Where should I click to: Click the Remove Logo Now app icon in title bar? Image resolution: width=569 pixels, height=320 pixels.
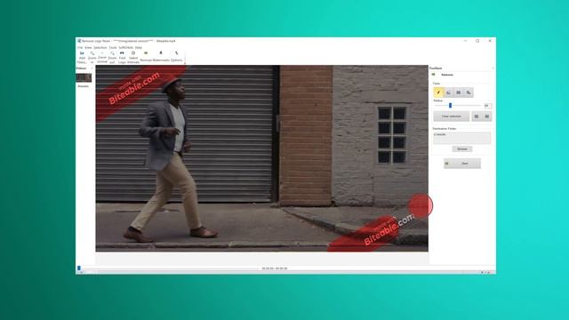point(79,41)
